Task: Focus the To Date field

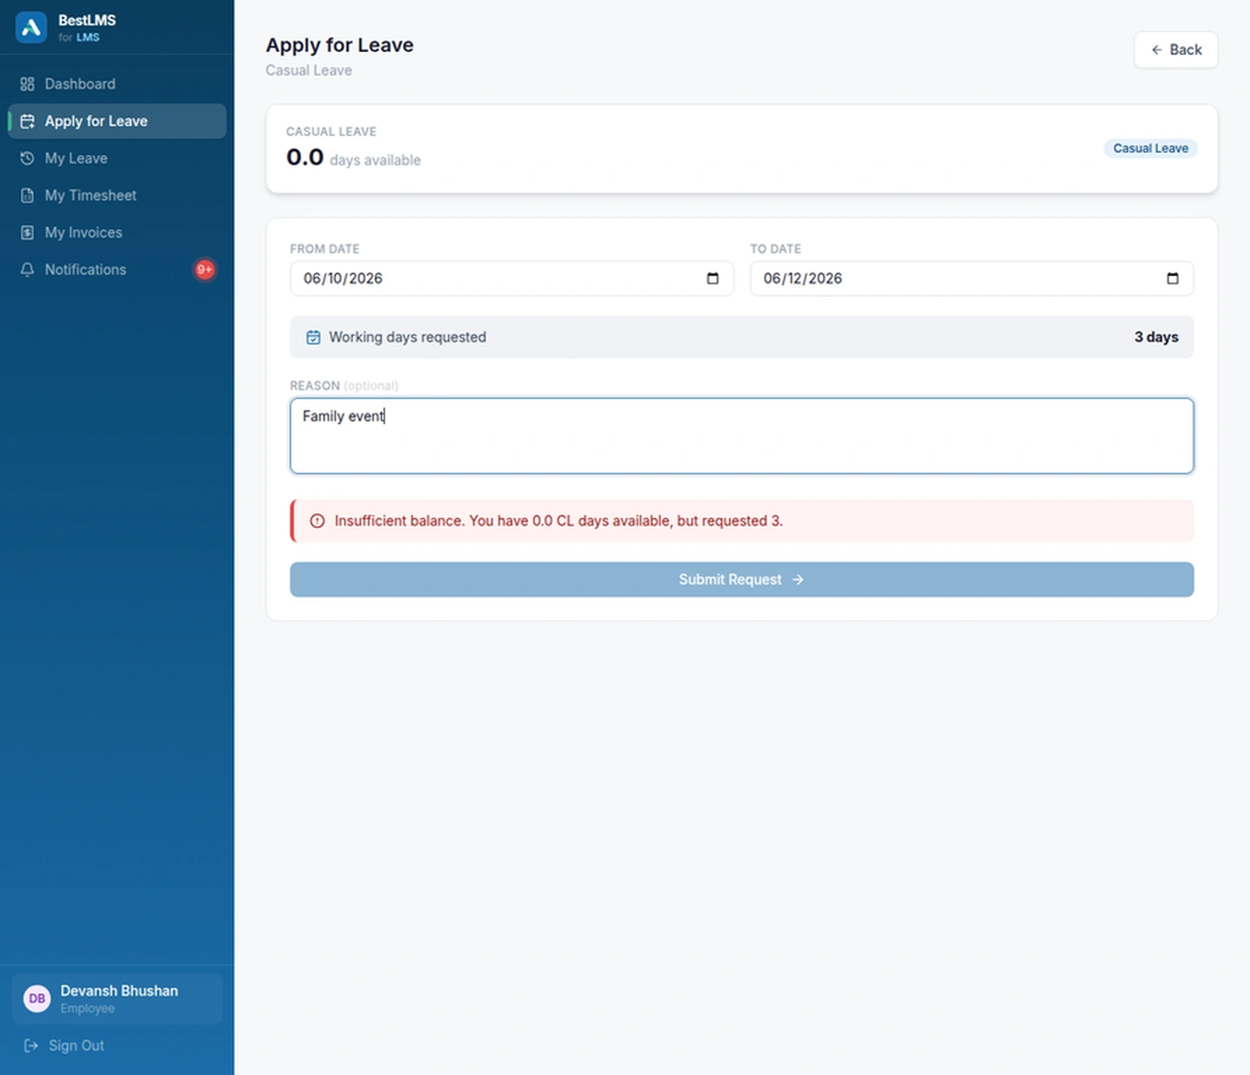Action: tap(971, 279)
